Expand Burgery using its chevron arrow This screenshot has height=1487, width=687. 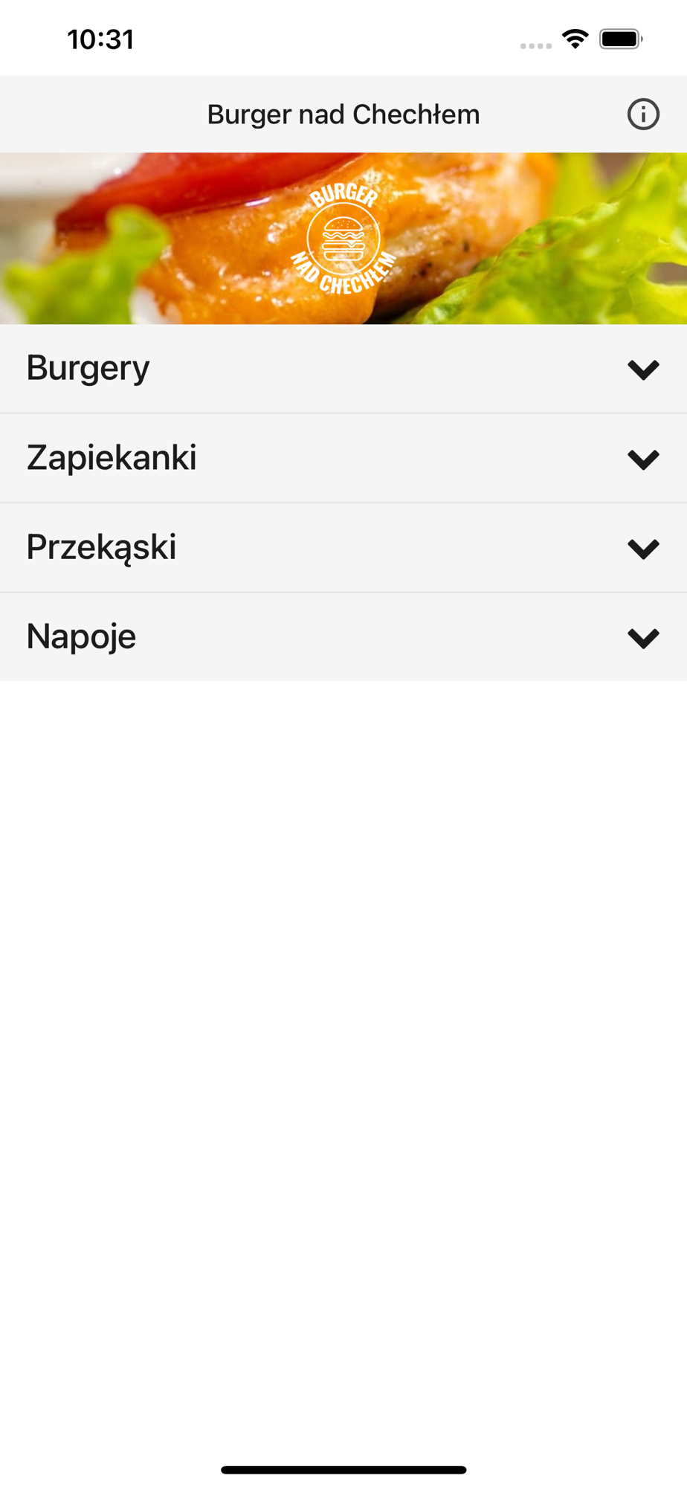tap(643, 370)
